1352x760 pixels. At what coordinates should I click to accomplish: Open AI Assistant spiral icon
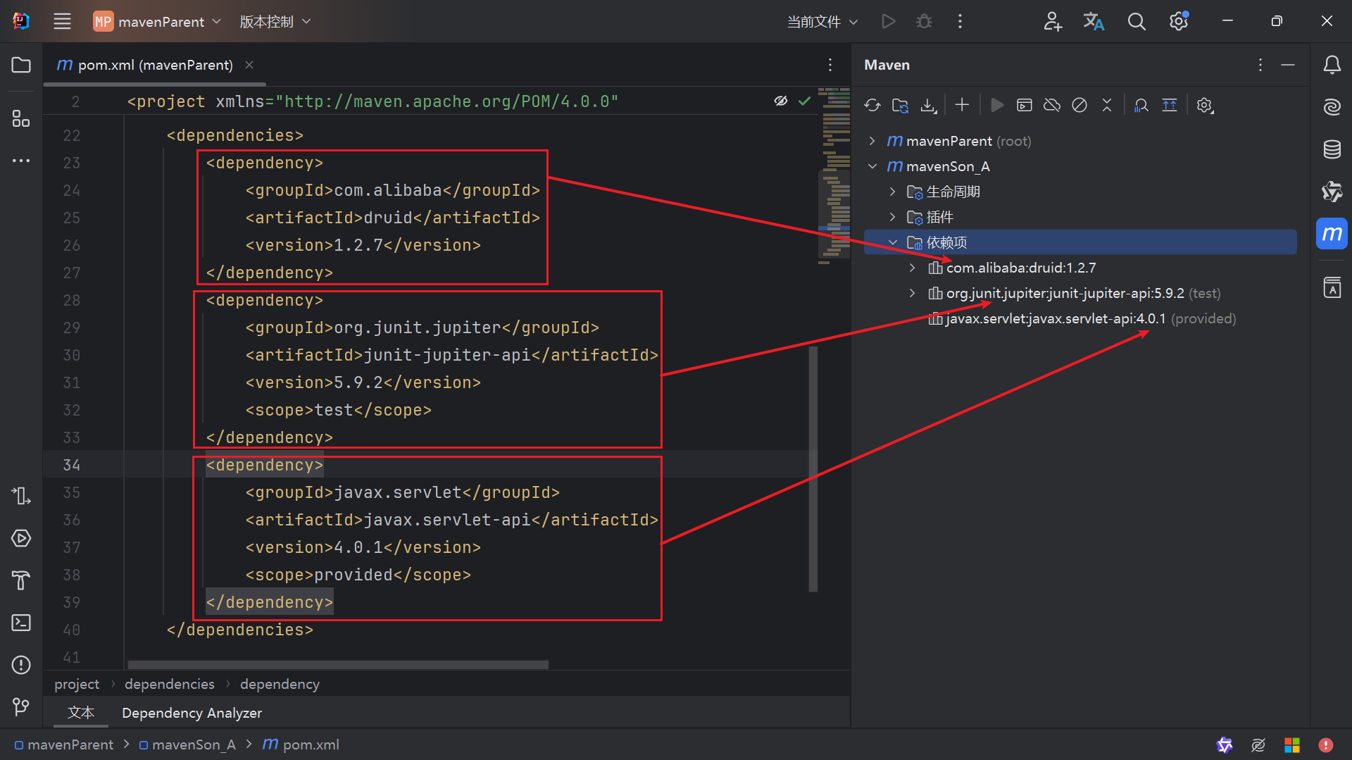click(x=1332, y=107)
